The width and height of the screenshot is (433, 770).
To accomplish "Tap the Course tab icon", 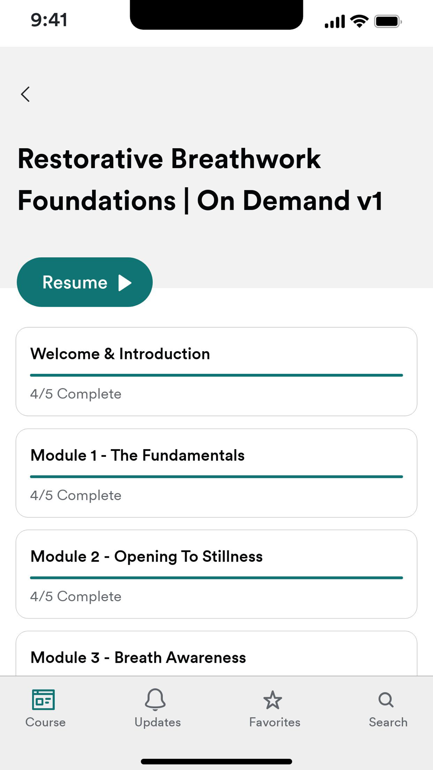I will (43, 699).
